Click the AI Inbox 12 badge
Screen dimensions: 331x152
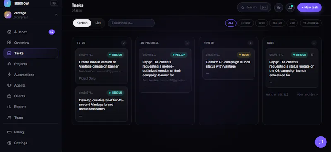point(52,32)
